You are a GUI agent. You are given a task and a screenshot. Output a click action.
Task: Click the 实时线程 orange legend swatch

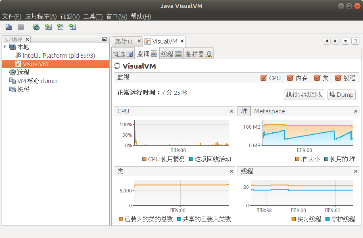[294, 219]
